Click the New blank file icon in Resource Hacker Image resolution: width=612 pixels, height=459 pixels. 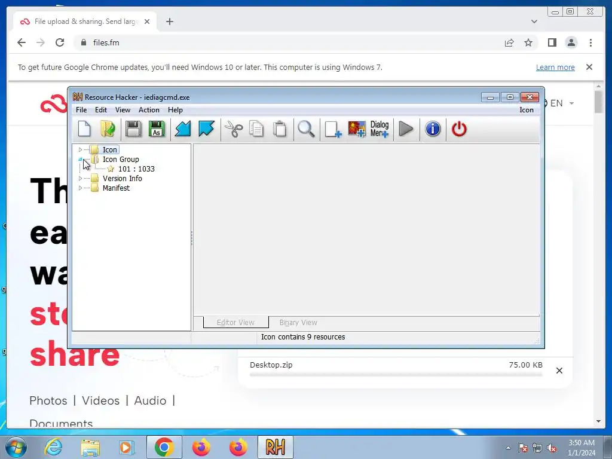click(84, 129)
